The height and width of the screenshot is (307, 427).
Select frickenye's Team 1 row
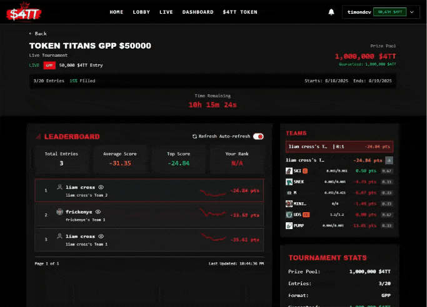pyautogui.click(x=149, y=215)
